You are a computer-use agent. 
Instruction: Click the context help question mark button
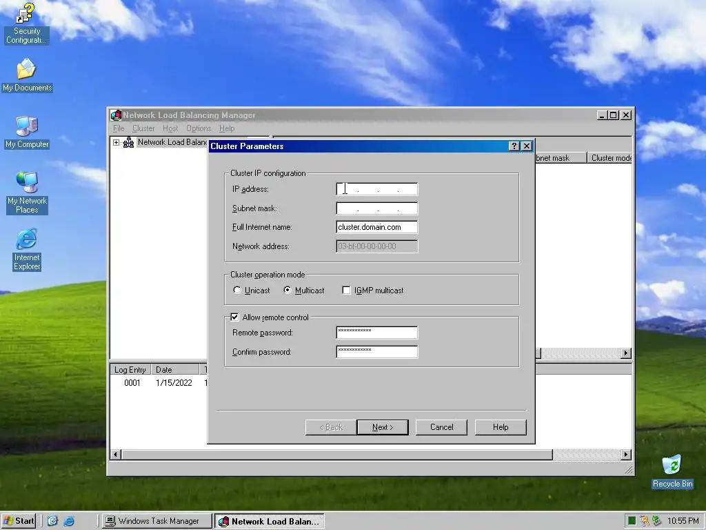(514, 146)
